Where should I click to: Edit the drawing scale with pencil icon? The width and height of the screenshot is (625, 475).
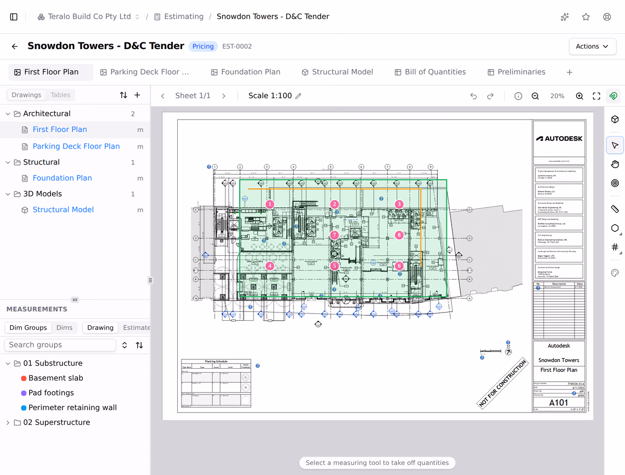tap(299, 96)
